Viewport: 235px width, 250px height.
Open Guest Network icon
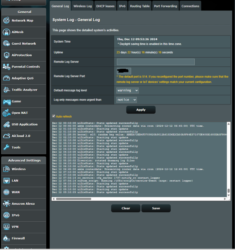(x=7, y=44)
